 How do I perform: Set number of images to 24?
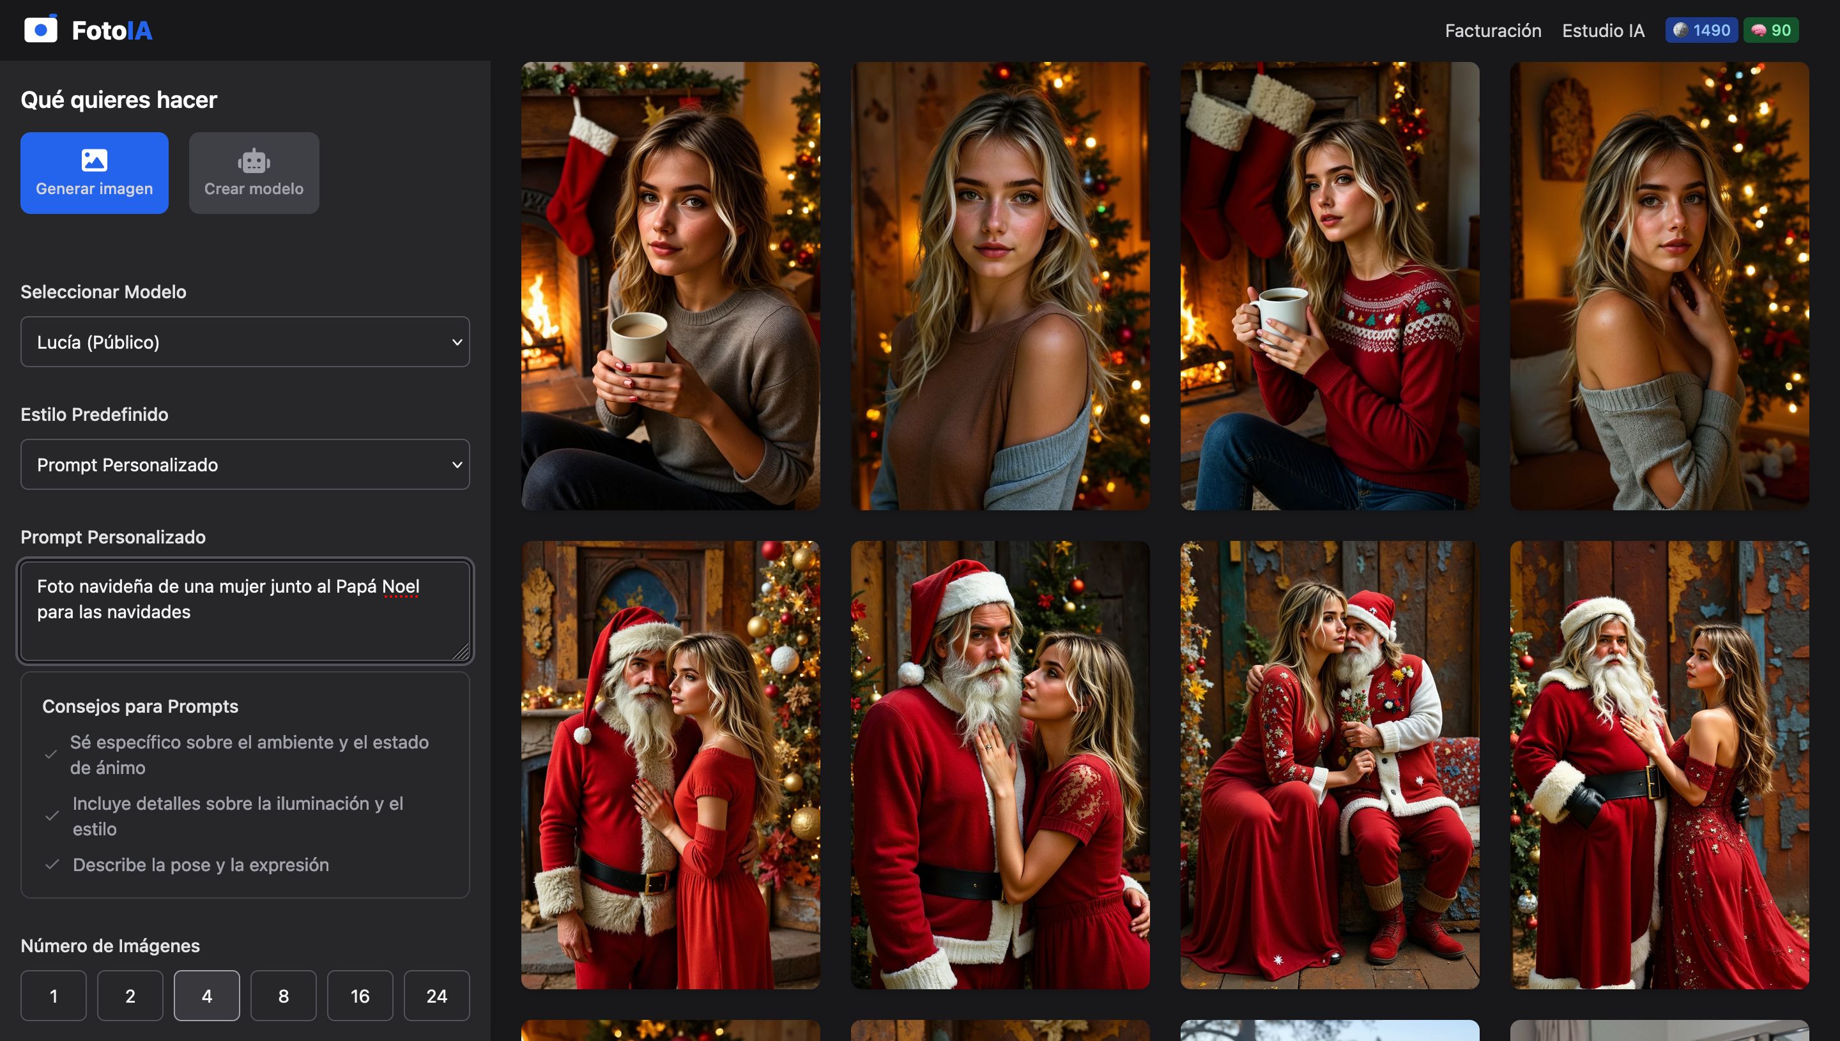(436, 995)
